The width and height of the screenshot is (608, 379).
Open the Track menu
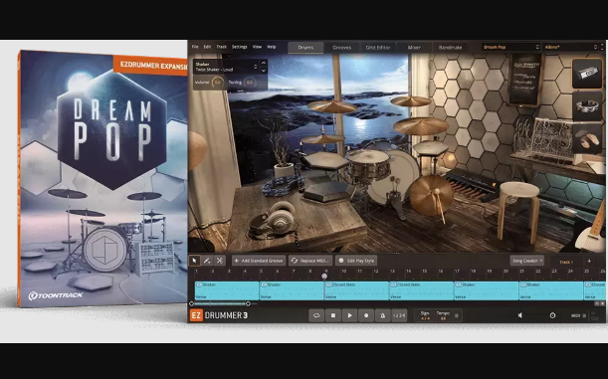click(x=222, y=47)
